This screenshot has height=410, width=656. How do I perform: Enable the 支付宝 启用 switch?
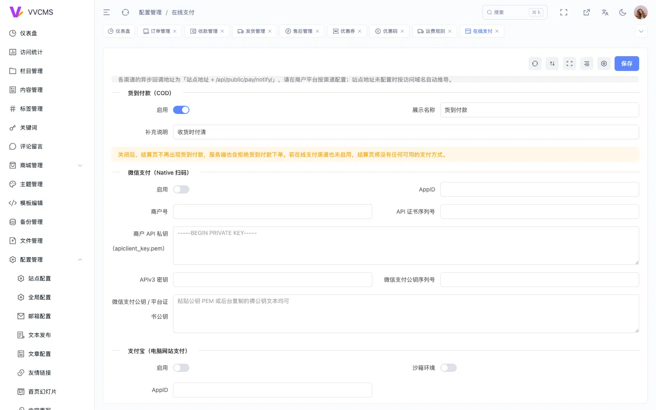(181, 368)
